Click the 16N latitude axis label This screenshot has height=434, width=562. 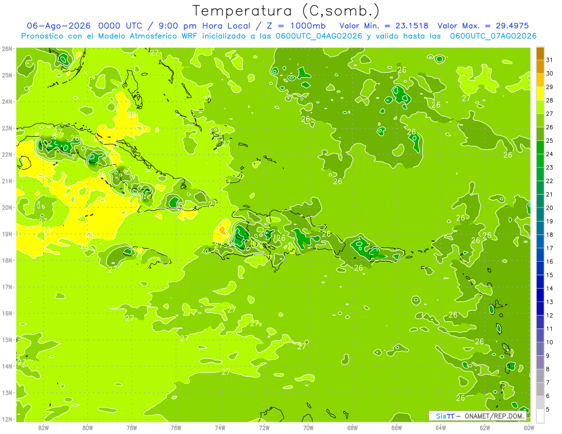pos(7,313)
